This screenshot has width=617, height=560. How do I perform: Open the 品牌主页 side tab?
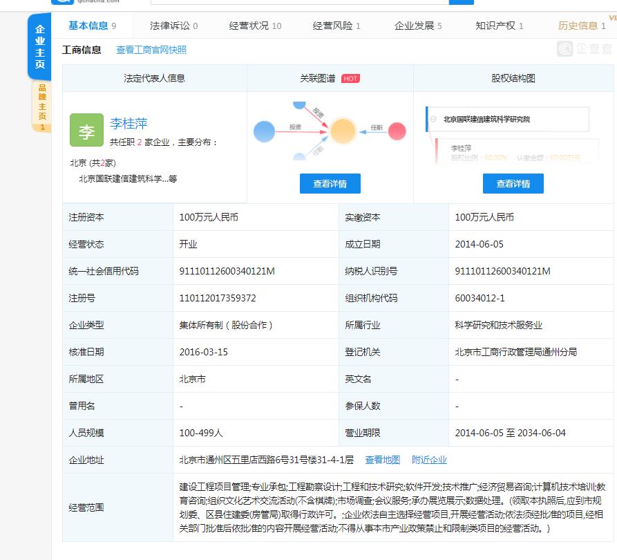pos(41,106)
